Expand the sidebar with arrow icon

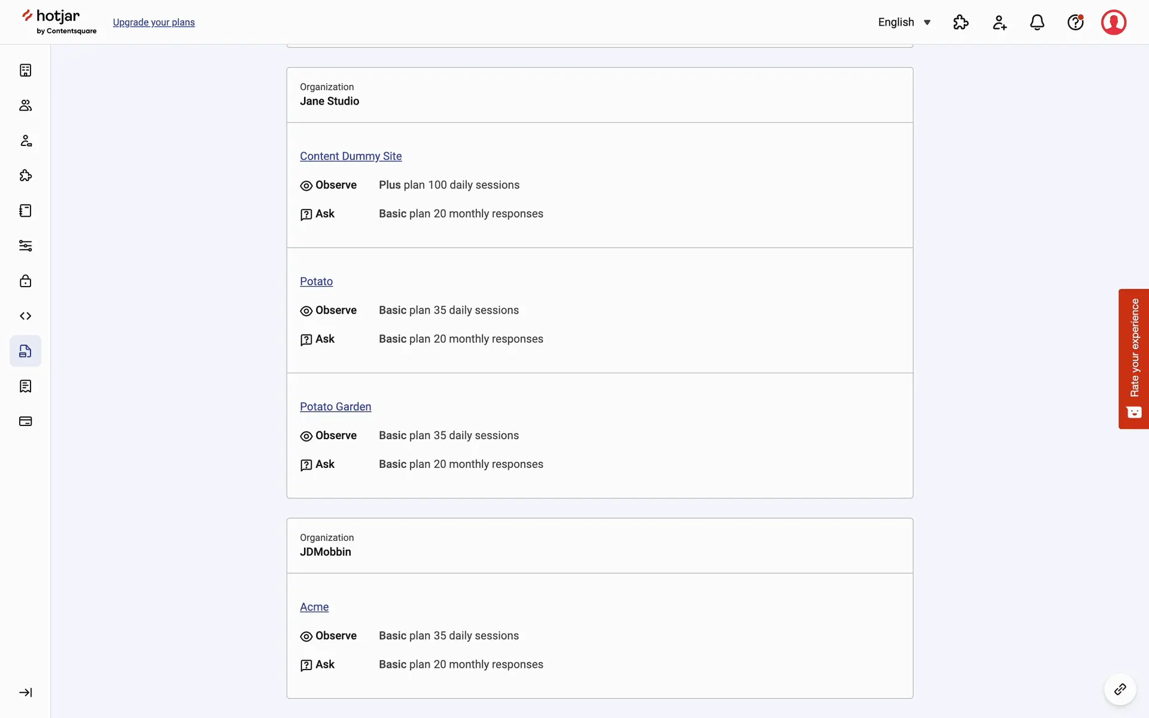25,692
